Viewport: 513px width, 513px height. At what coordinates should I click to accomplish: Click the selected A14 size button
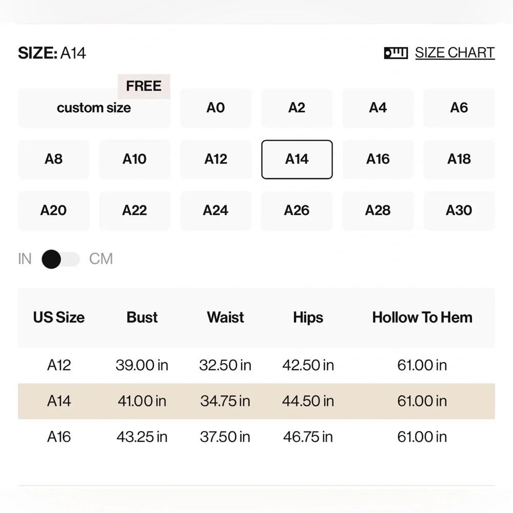(297, 160)
